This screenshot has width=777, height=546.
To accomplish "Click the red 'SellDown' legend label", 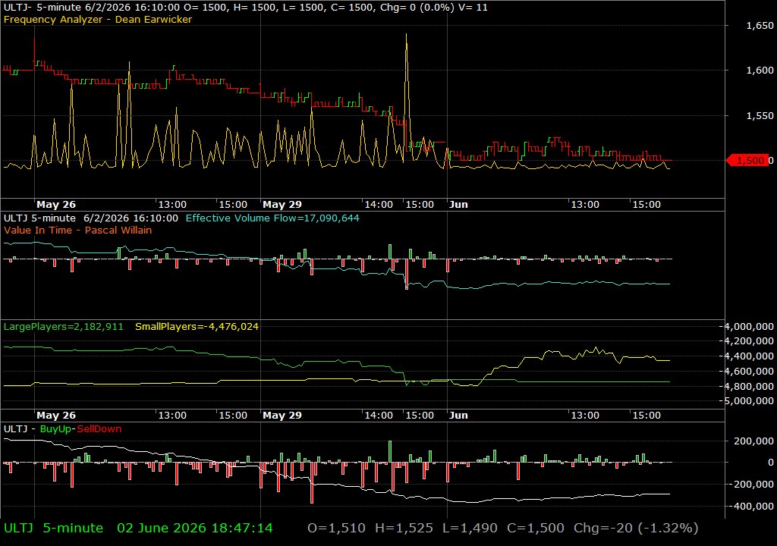I will pyautogui.click(x=99, y=429).
